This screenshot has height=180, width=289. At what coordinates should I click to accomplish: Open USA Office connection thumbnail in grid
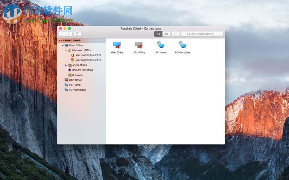point(139,45)
